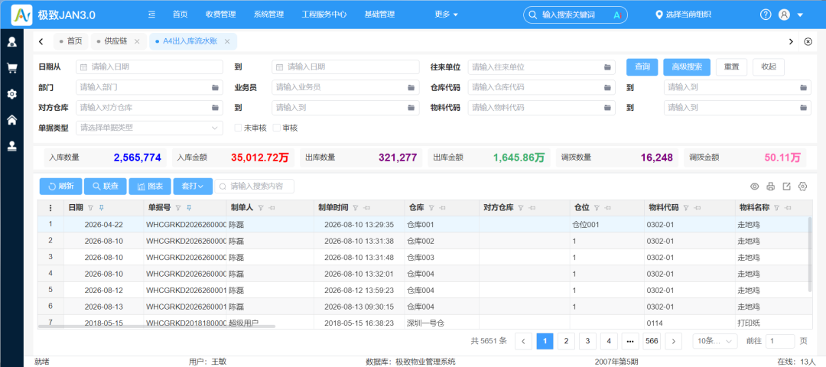Click the 重置 button

click(x=732, y=67)
